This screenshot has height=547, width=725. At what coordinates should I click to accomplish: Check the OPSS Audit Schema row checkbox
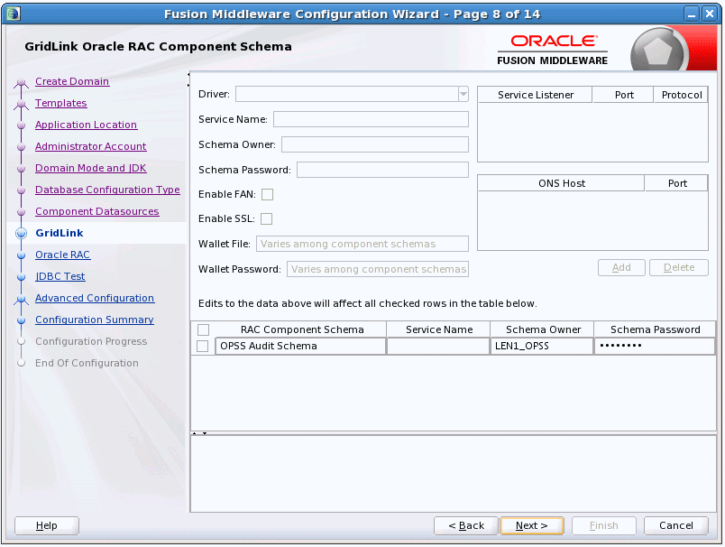tap(203, 346)
